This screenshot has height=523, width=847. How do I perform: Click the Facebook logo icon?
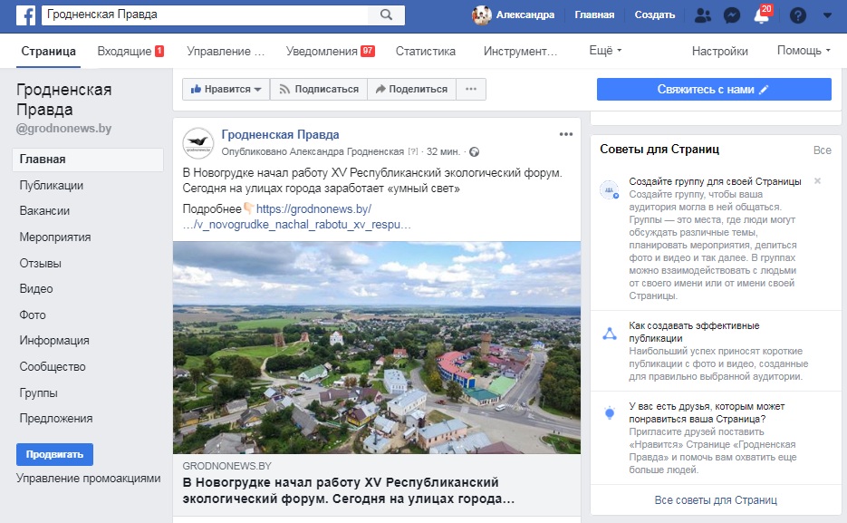(25, 15)
